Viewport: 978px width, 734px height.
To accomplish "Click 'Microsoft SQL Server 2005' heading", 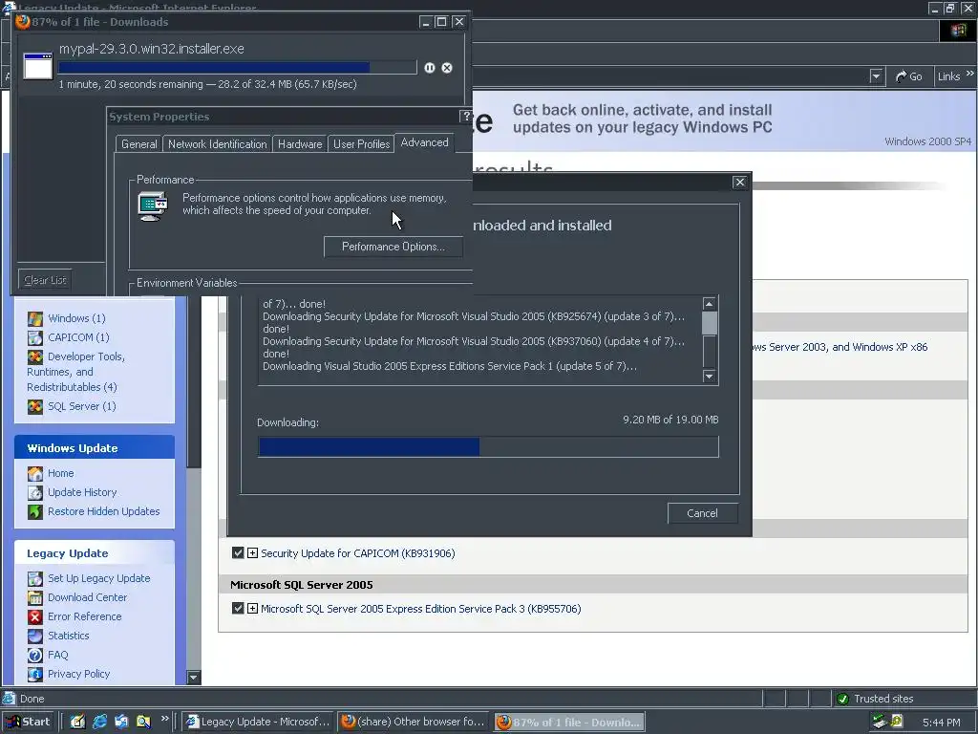I will pos(301,585).
